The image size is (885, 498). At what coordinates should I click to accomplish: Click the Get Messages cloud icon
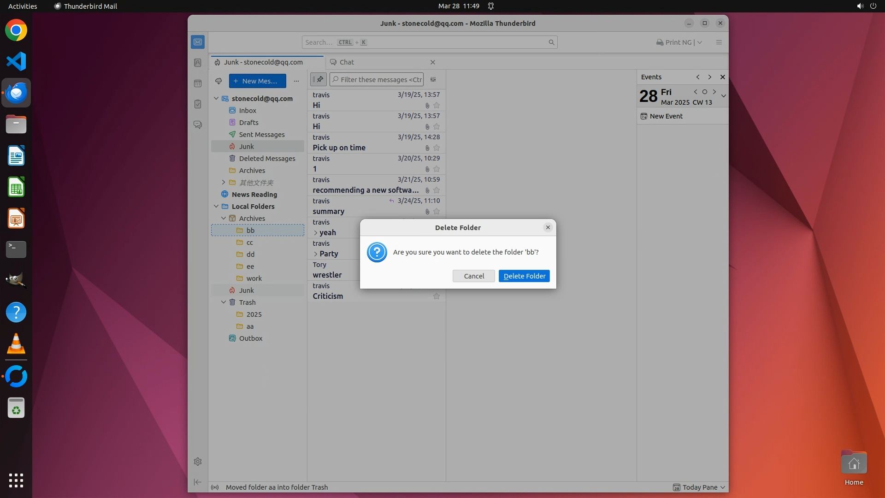click(218, 81)
